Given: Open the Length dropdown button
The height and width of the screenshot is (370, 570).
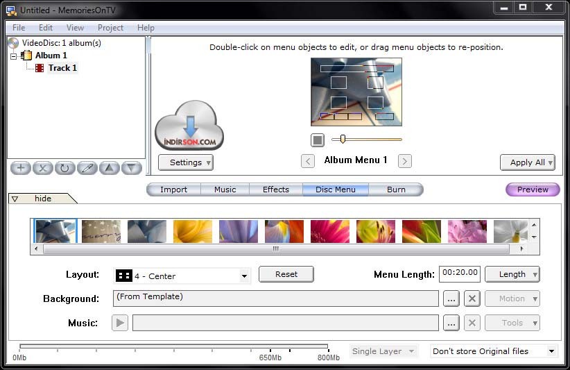Looking at the screenshot, I should [x=512, y=274].
